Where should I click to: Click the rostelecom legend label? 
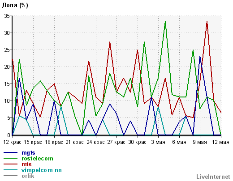point(37,159)
